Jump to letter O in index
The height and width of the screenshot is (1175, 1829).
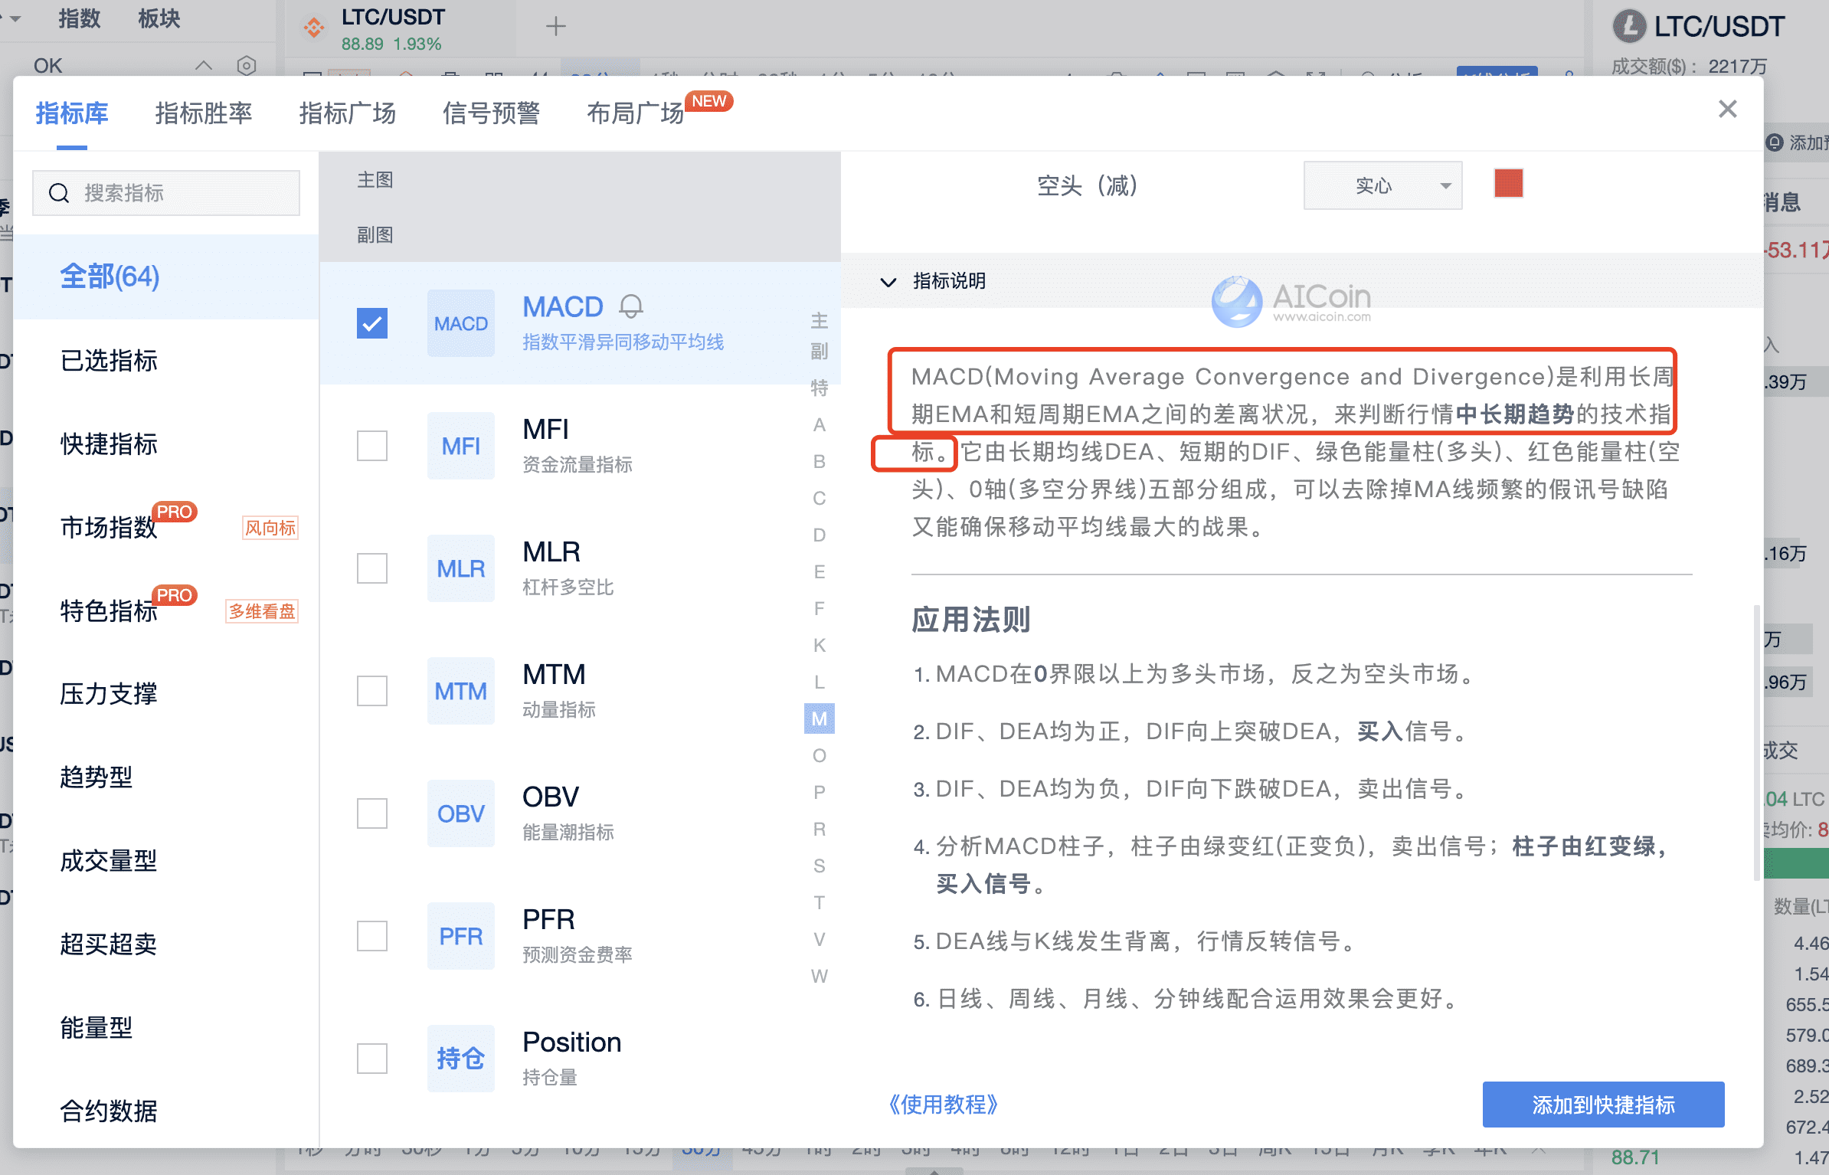click(x=820, y=756)
